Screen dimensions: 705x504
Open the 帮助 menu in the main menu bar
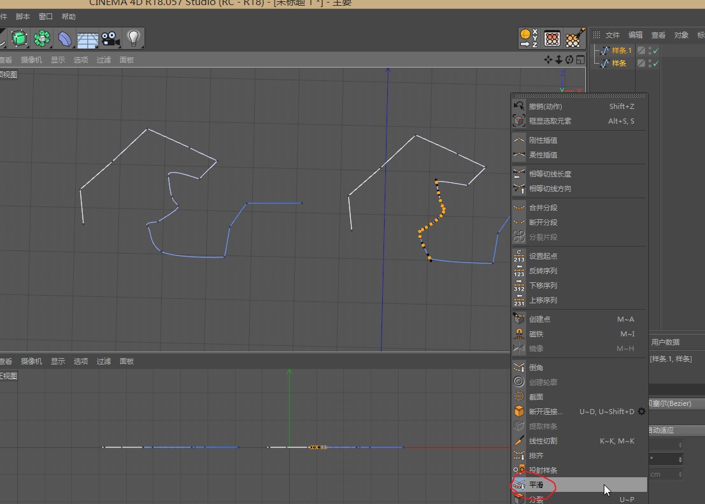[68, 17]
